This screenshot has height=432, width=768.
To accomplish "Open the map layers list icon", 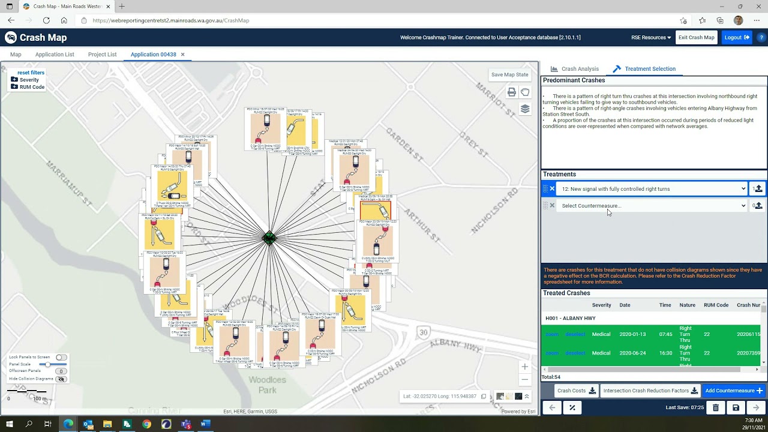I will tap(525, 109).
